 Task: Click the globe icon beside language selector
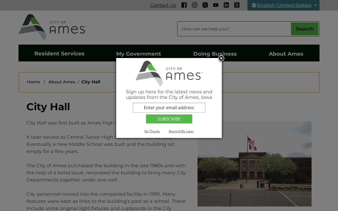254,5
